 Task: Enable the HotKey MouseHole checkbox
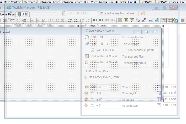coord(99,13)
